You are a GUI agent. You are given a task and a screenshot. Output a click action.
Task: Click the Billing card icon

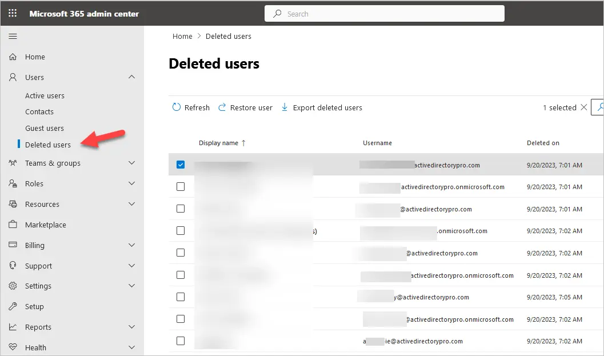[x=13, y=245]
